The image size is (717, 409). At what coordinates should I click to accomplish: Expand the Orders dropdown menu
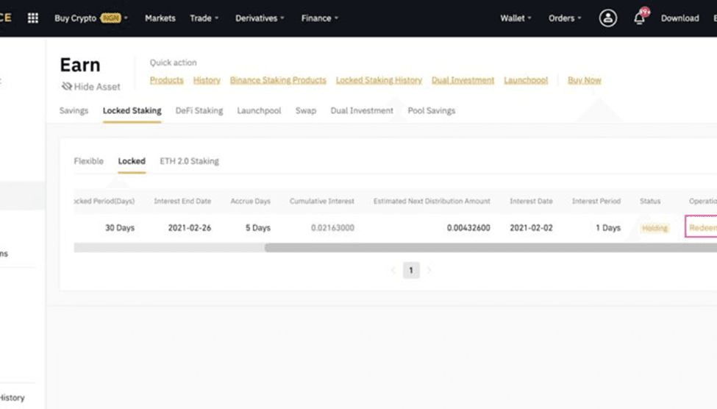tap(565, 18)
